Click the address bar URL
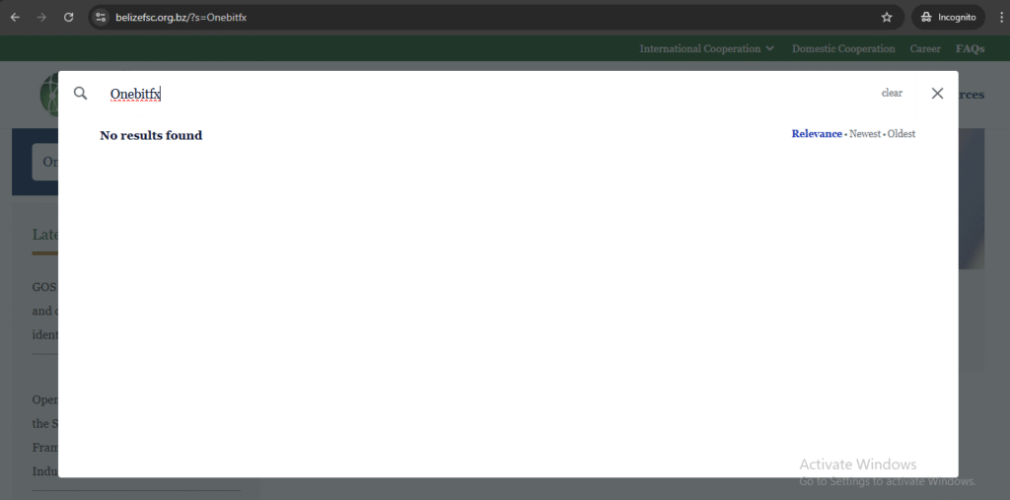1010x500 pixels. pyautogui.click(x=181, y=18)
